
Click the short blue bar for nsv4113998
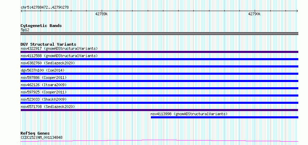pos(225,117)
